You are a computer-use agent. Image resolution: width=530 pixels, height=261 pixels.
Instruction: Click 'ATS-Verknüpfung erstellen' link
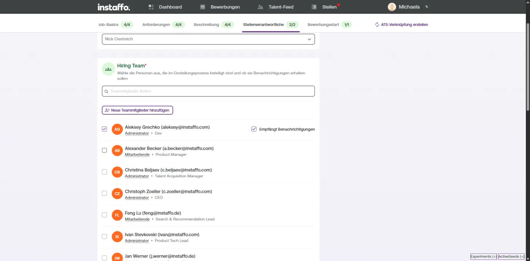(402, 25)
